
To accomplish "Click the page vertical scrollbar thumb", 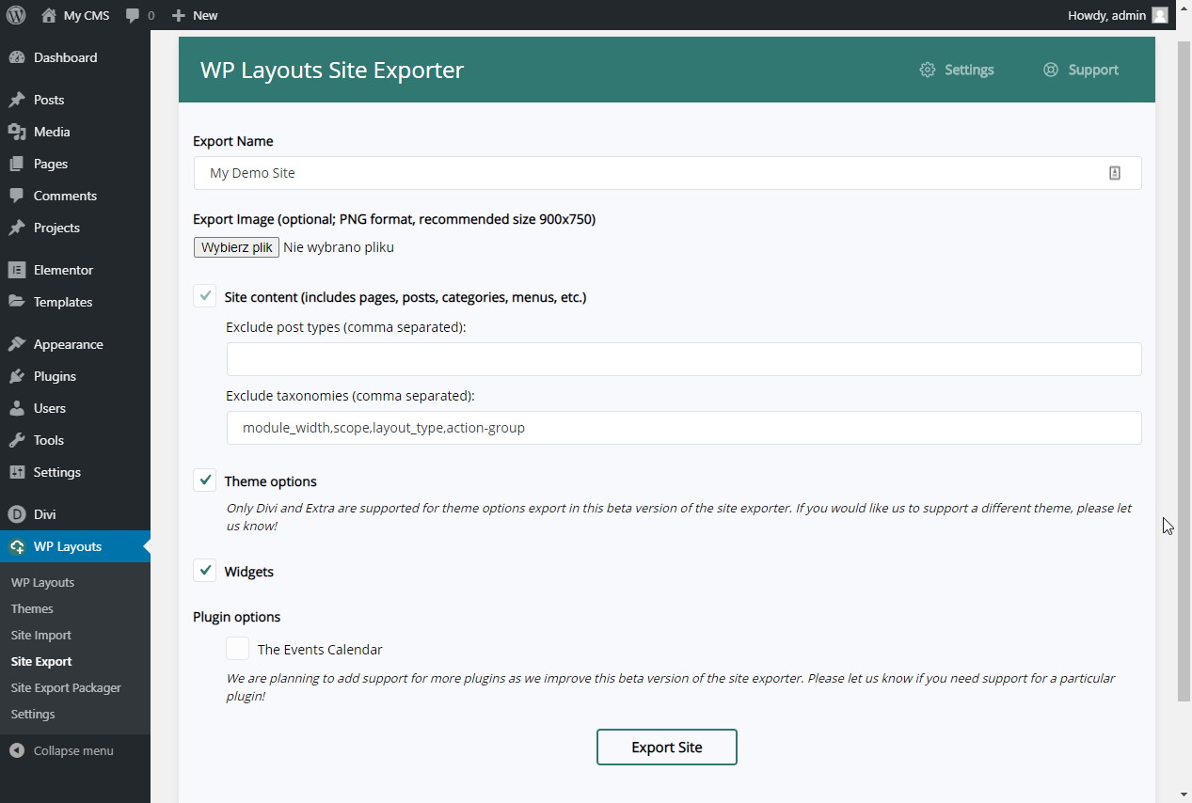I will click(1184, 371).
